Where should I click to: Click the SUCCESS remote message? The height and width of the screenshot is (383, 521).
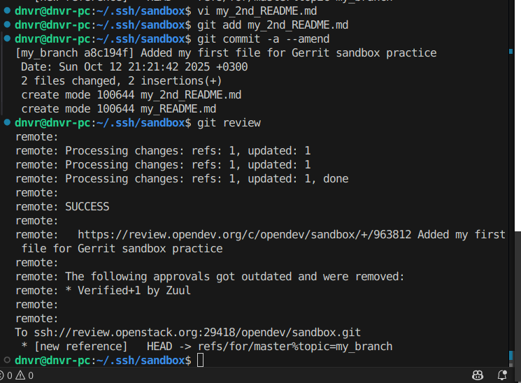coord(87,206)
